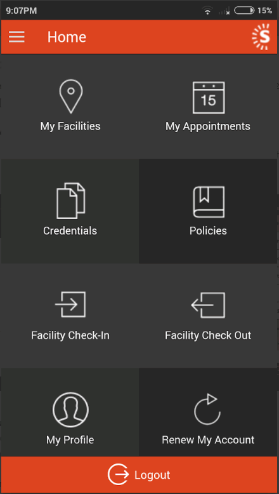This screenshot has width=279, height=494.
Task: Open the calendar My Appointments icon
Action: [x=209, y=97]
